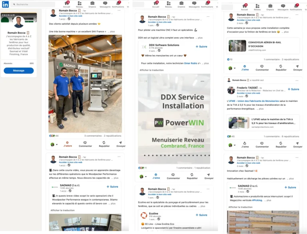
Task: Open avatar dropdown beside the J'adore button
Action: 53,144
